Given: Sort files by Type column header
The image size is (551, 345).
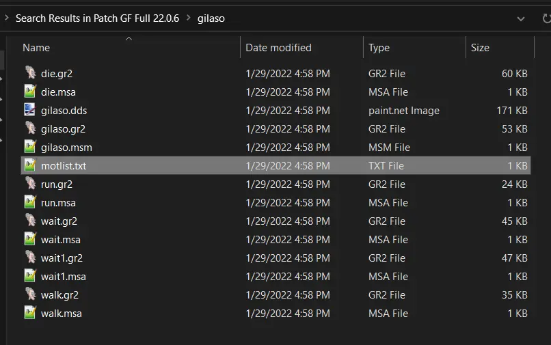Looking at the screenshot, I should [x=379, y=48].
